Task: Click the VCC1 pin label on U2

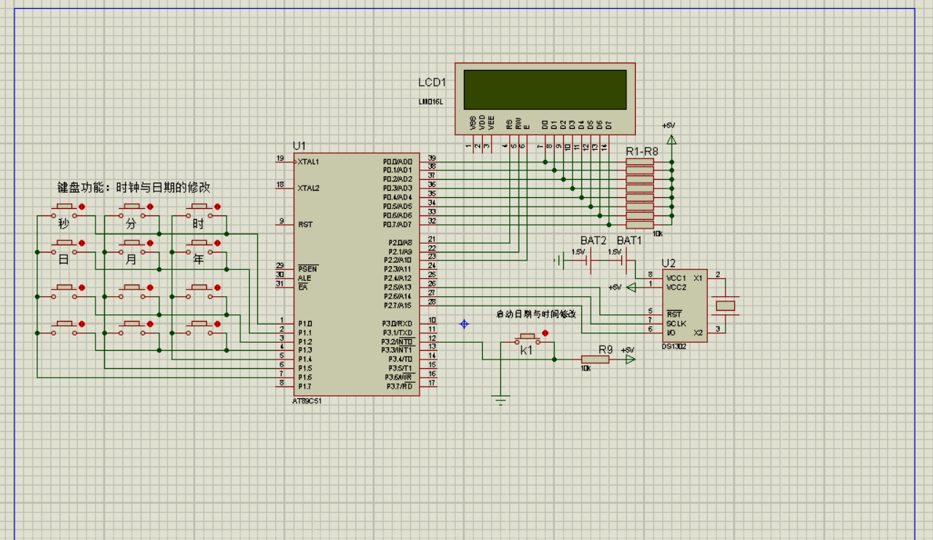Action: coord(675,278)
